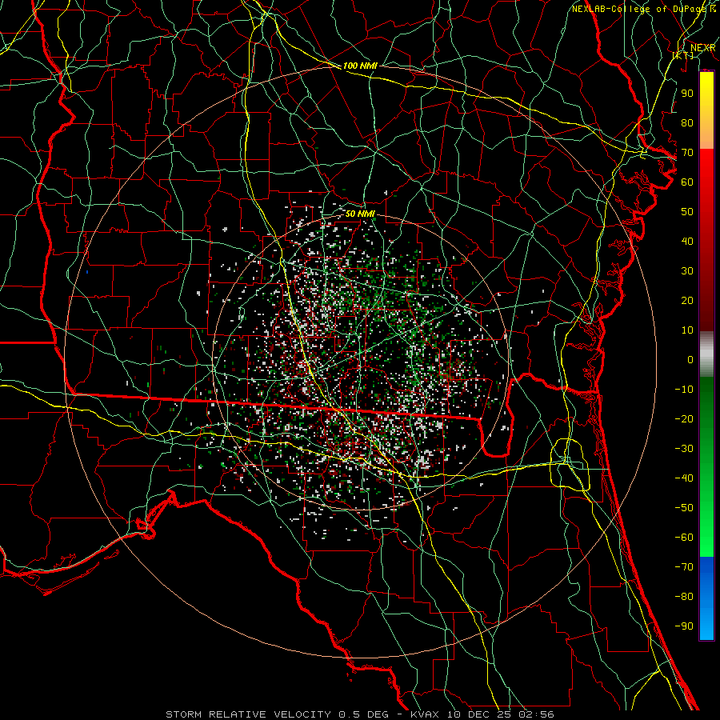
Task: Click the -20 value on the velocity scale
Action: [x=684, y=418]
